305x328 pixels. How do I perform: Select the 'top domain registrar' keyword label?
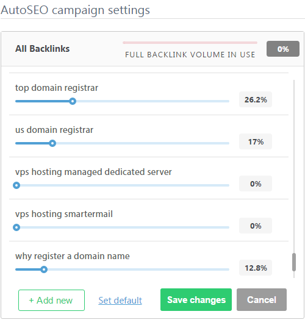click(57, 88)
